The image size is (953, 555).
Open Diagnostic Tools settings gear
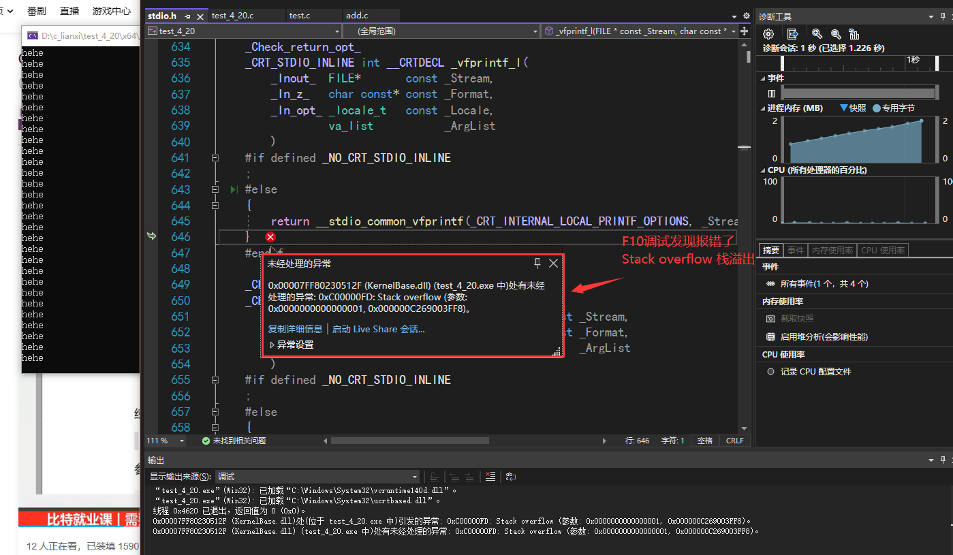coord(768,34)
